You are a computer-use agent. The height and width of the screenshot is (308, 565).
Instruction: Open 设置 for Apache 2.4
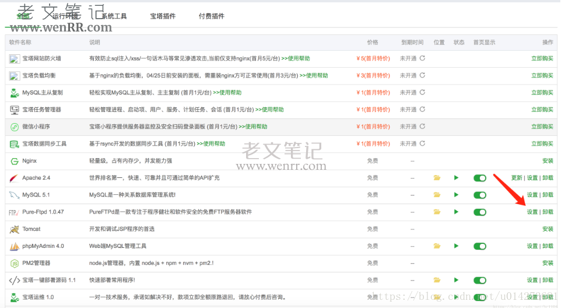pyautogui.click(x=532, y=178)
